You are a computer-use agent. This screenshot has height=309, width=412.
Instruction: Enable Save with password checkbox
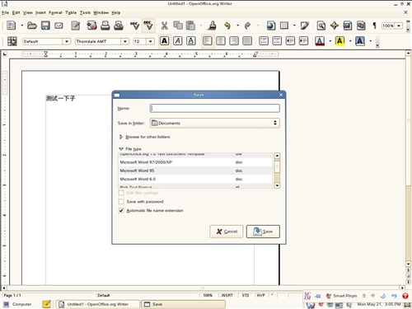121,202
